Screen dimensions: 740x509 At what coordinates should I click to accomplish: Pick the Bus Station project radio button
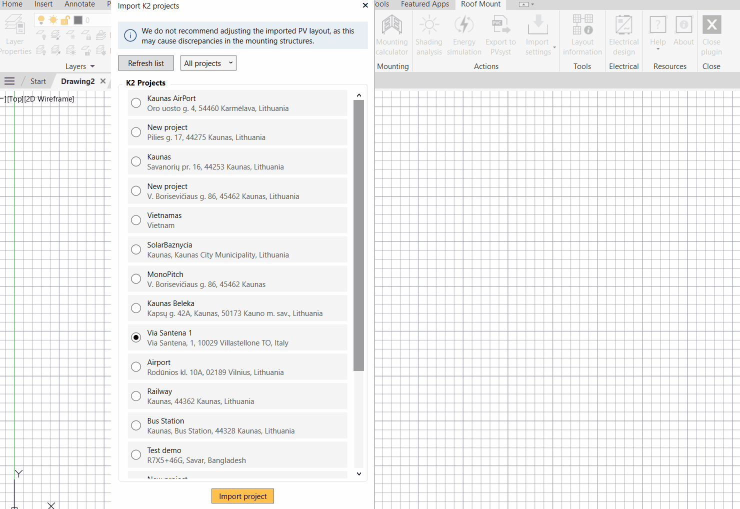click(135, 425)
